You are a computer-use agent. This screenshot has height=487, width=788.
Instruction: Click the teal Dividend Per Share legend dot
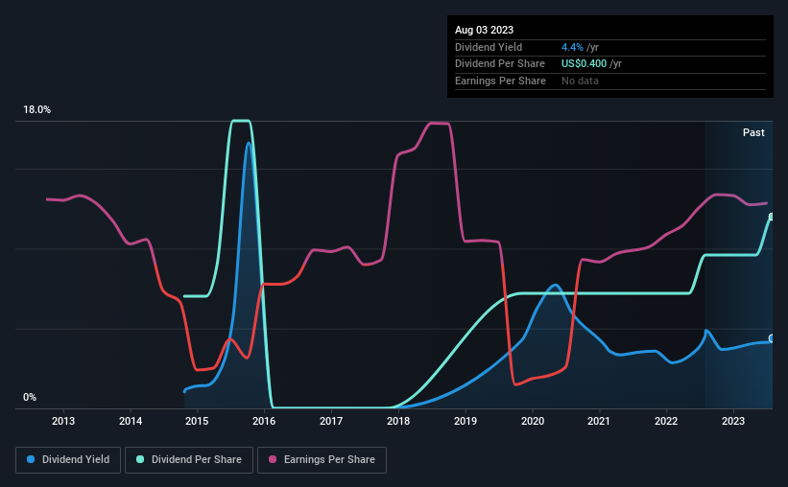click(140, 459)
